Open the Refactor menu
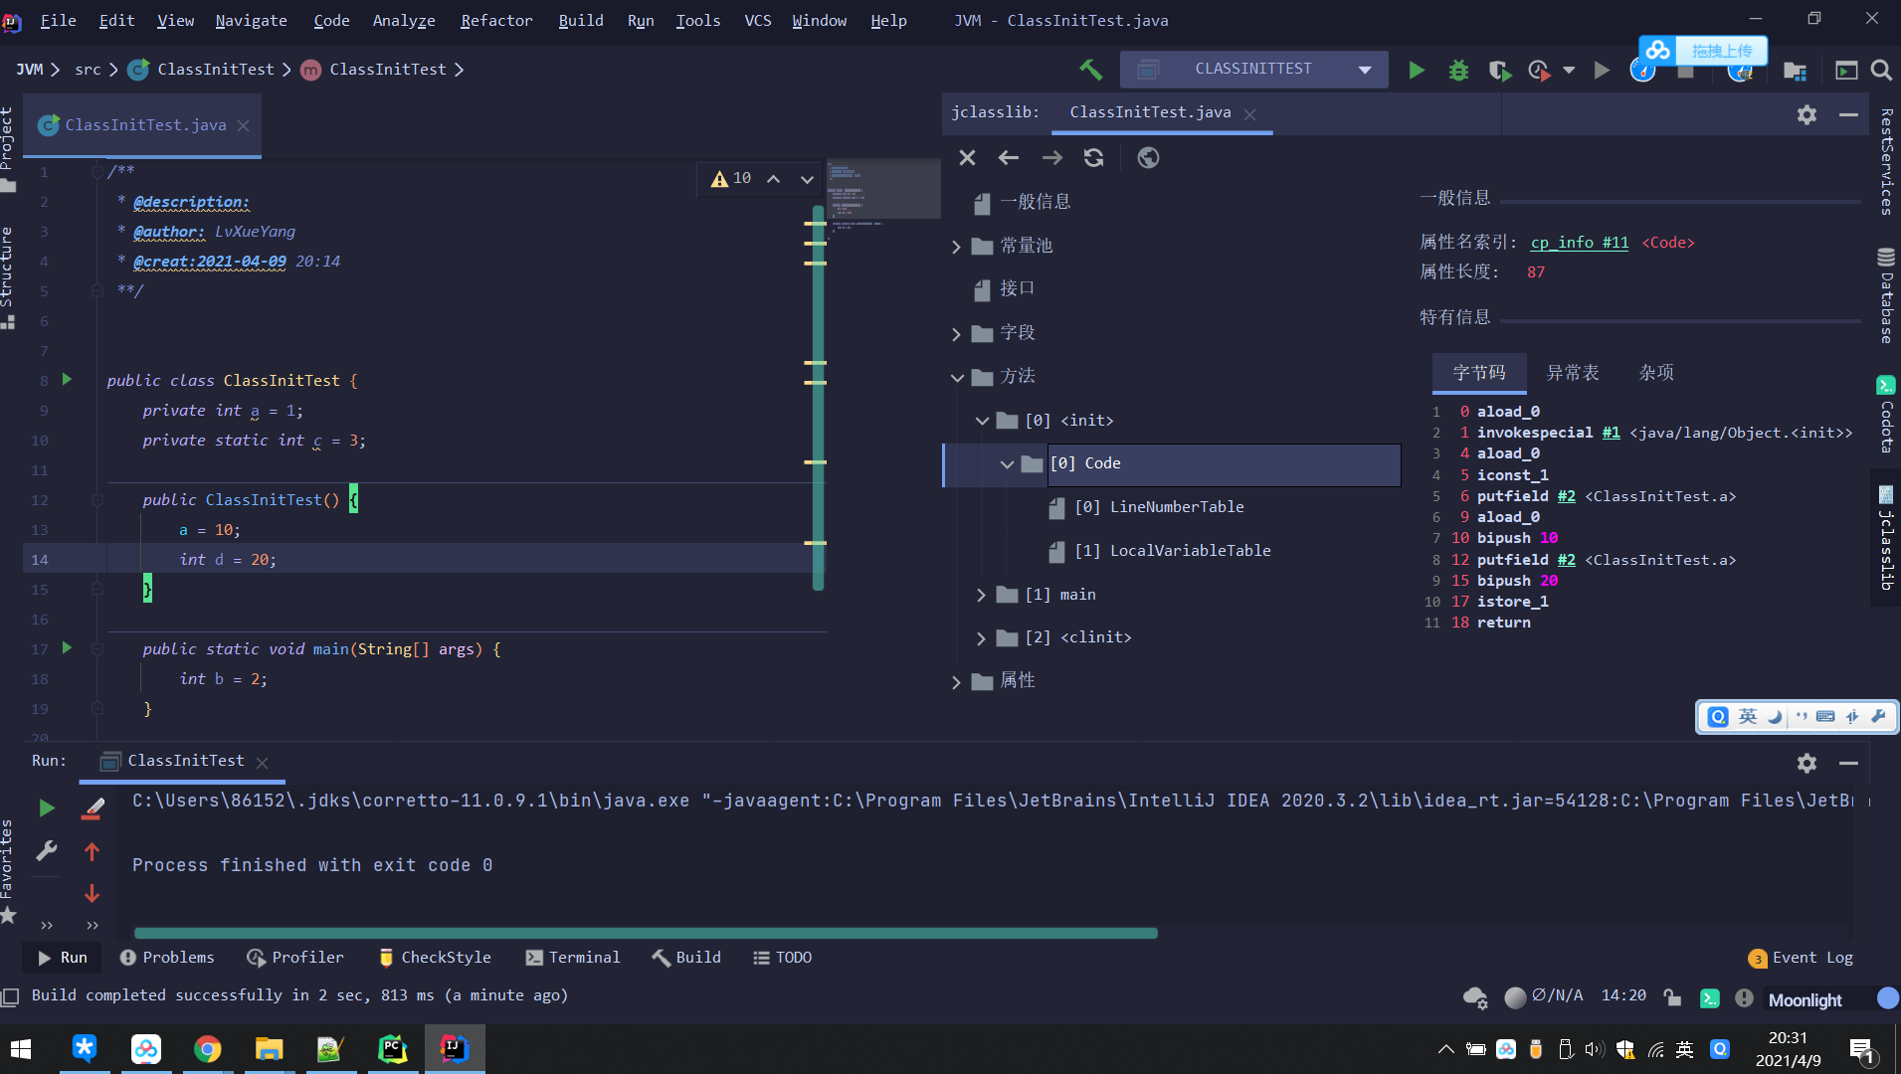Screen dimensions: 1901x1074 [496, 20]
